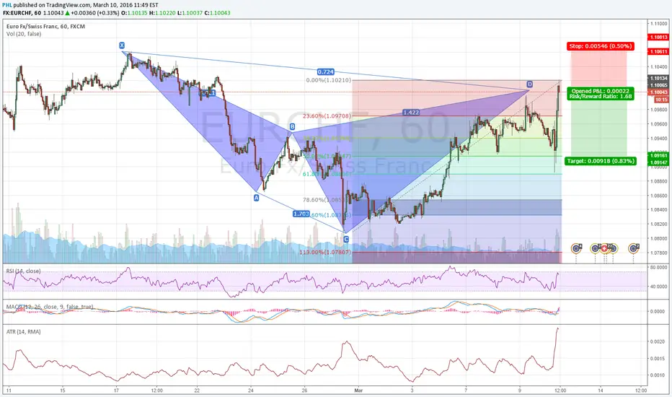This screenshot has height=397, width=672.
Task: Click the A point marker of the pattern
Action: [x=256, y=198]
